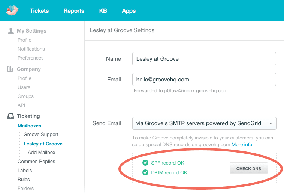Open Notifications under My Settings

[31, 49]
